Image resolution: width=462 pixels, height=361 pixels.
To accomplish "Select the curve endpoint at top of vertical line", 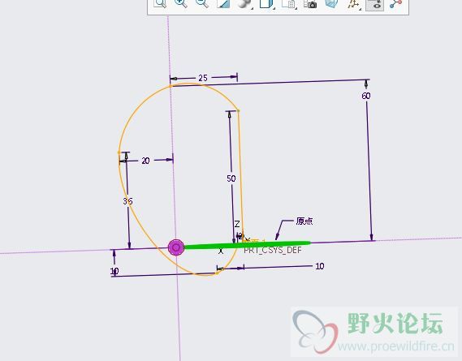I will coord(239,110).
